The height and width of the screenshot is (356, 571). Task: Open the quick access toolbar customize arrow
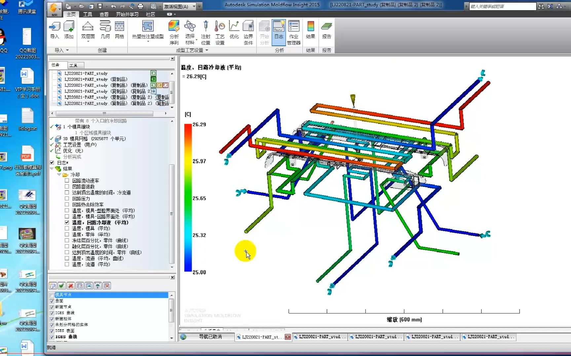click(199, 6)
